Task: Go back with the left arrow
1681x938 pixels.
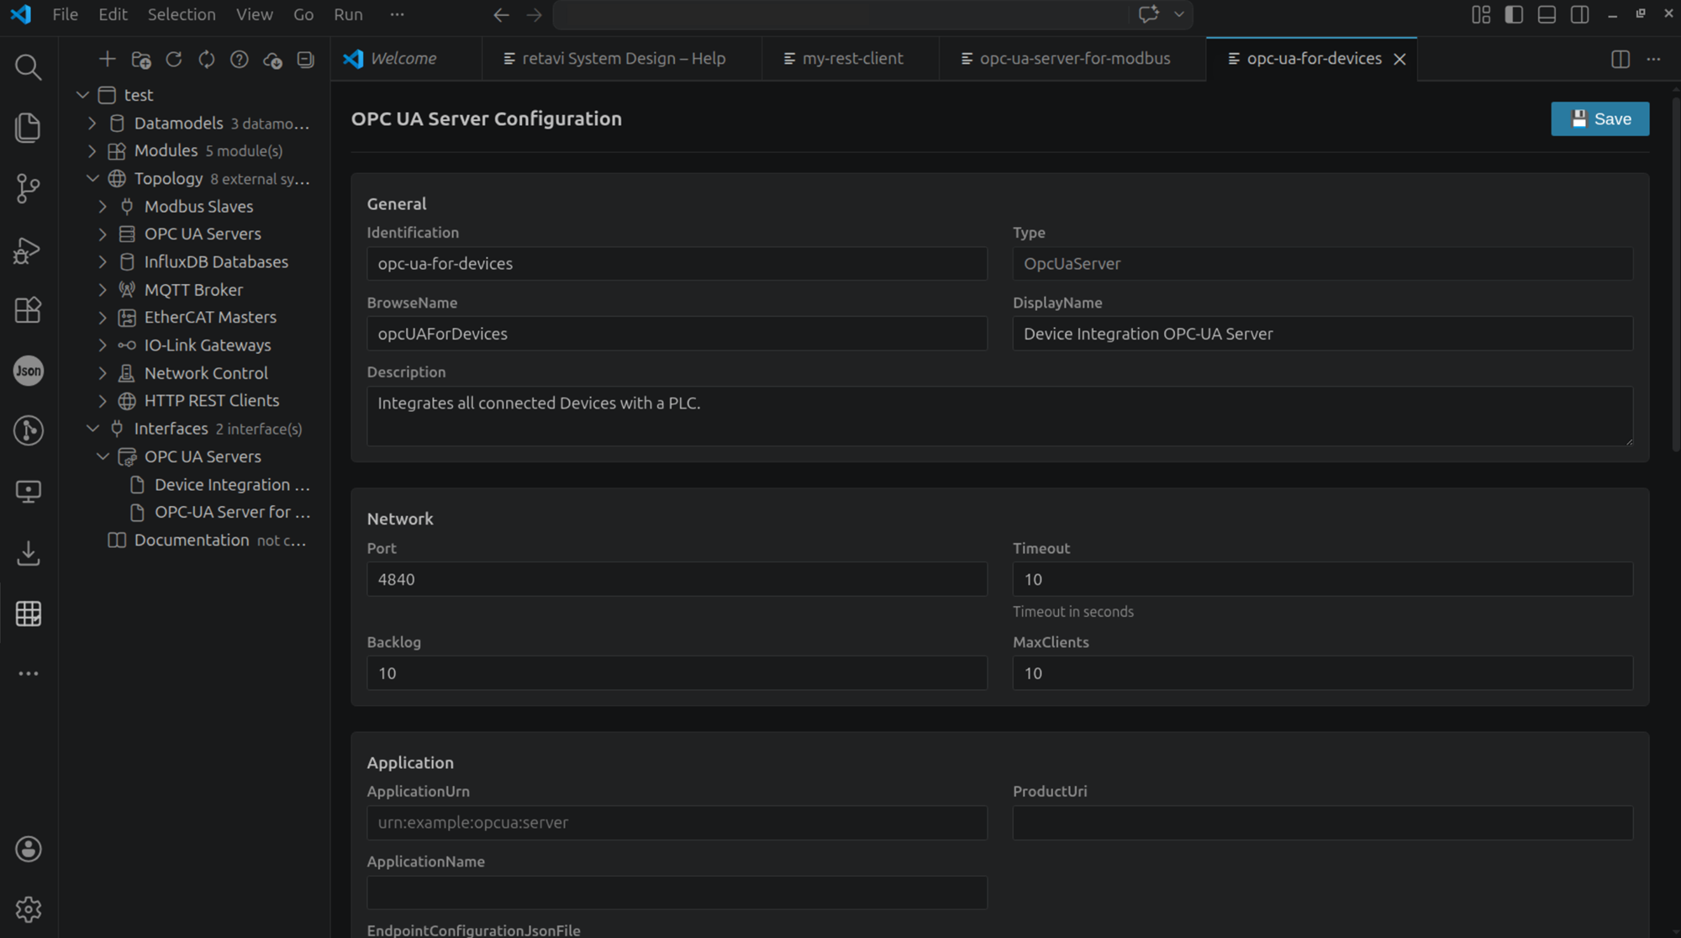Action: (x=501, y=14)
